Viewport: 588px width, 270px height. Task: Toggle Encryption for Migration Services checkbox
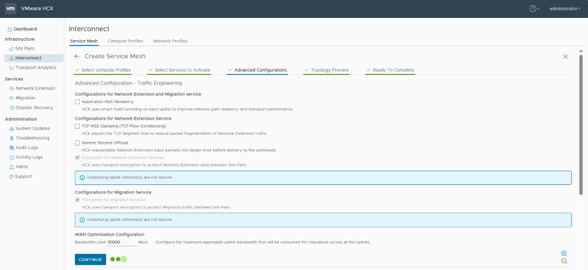tap(77, 200)
